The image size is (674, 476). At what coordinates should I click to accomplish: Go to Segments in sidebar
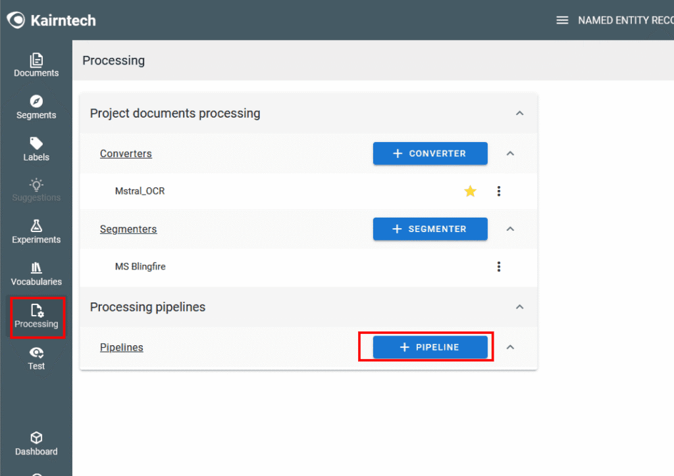[x=36, y=107]
